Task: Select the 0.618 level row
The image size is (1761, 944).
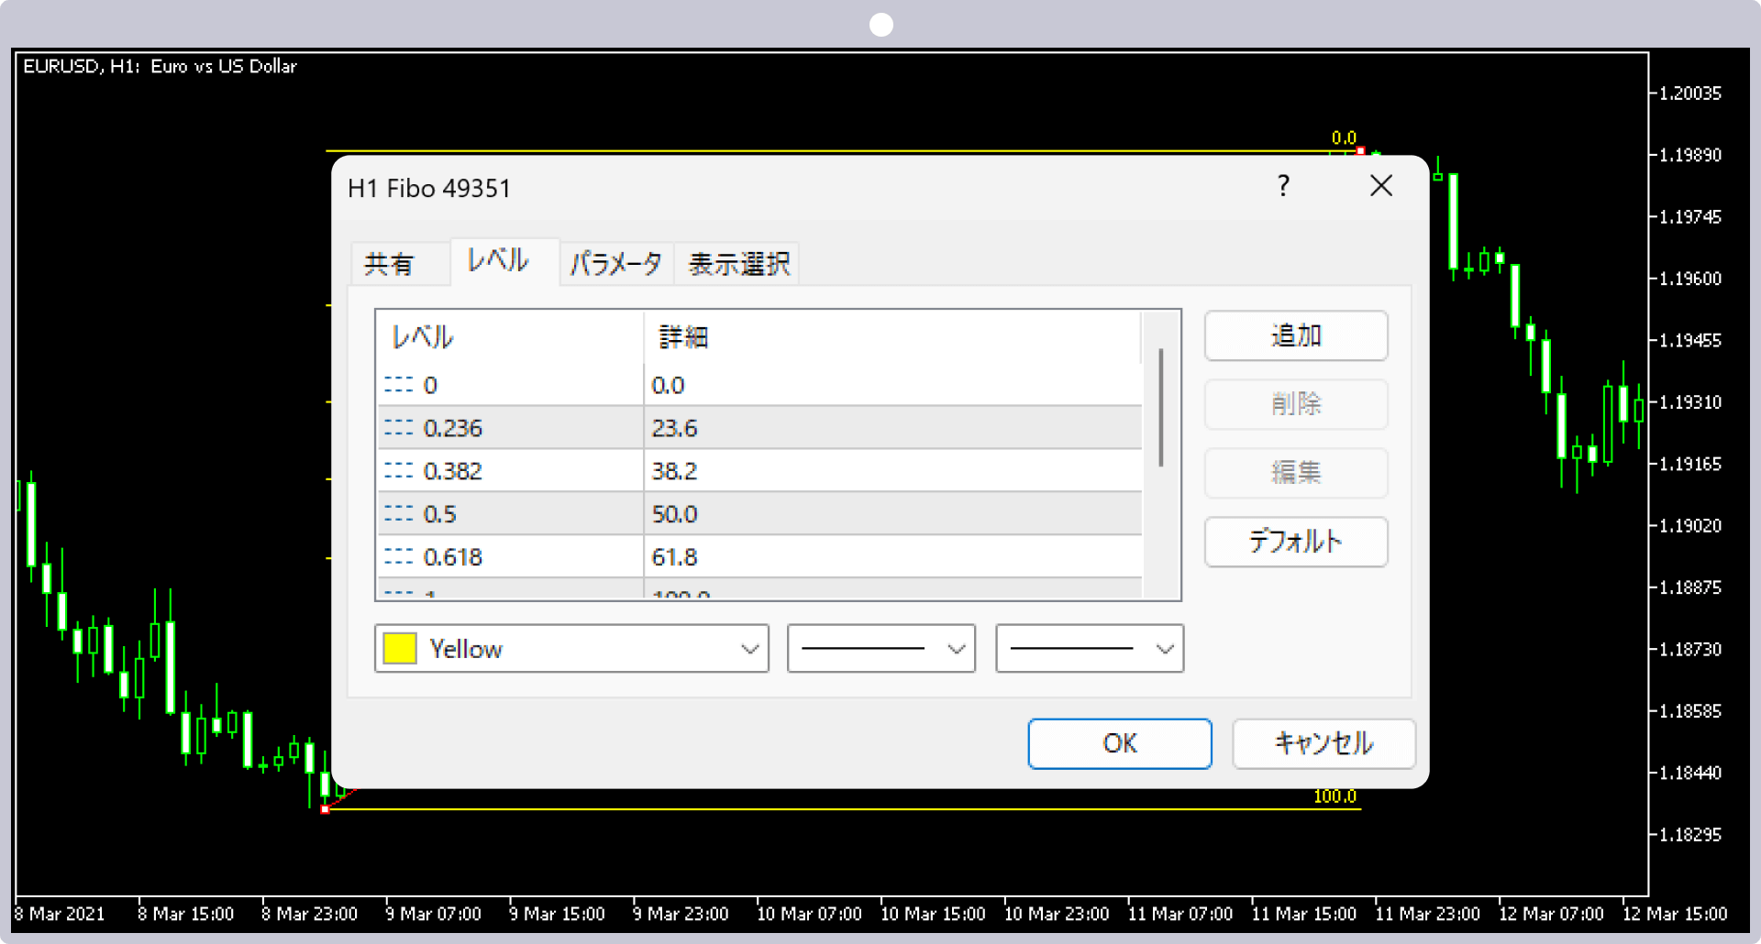Action: tap(759, 557)
